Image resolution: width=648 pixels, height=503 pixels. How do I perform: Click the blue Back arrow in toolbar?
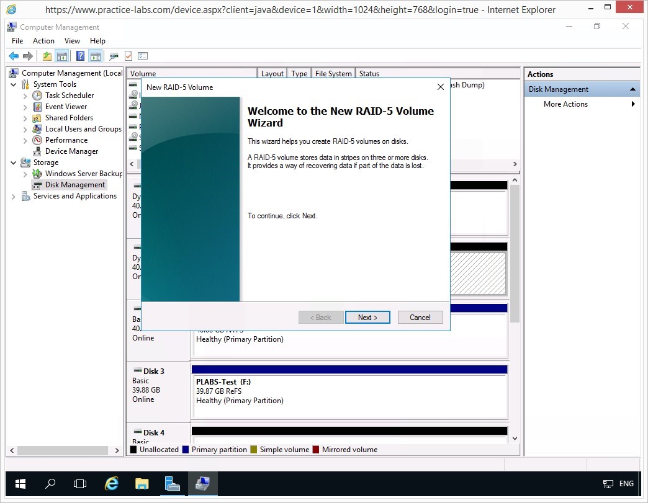point(13,56)
